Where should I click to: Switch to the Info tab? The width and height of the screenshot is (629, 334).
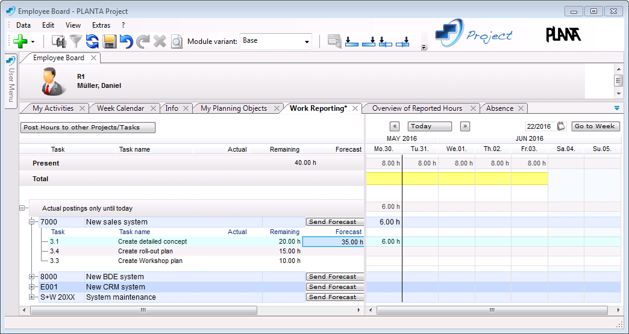click(x=172, y=108)
